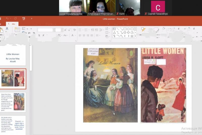
Task: Select left Little Women piano cover image
Action: pyautogui.click(x=110, y=85)
